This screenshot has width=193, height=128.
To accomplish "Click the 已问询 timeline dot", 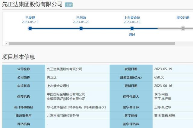I will coord(81,29).
